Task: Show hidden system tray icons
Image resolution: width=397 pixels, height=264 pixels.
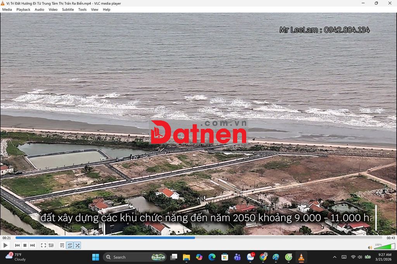Action: click(335, 257)
